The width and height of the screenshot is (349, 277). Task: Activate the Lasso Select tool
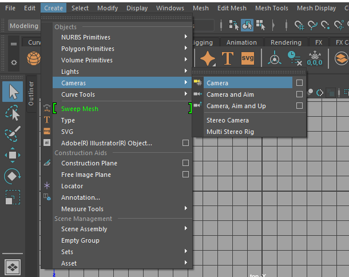(13, 112)
